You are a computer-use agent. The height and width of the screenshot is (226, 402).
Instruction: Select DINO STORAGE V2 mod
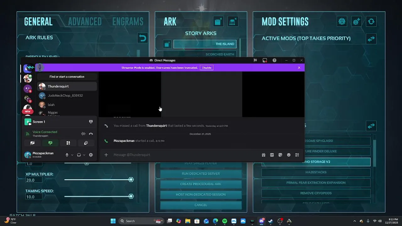click(x=316, y=162)
